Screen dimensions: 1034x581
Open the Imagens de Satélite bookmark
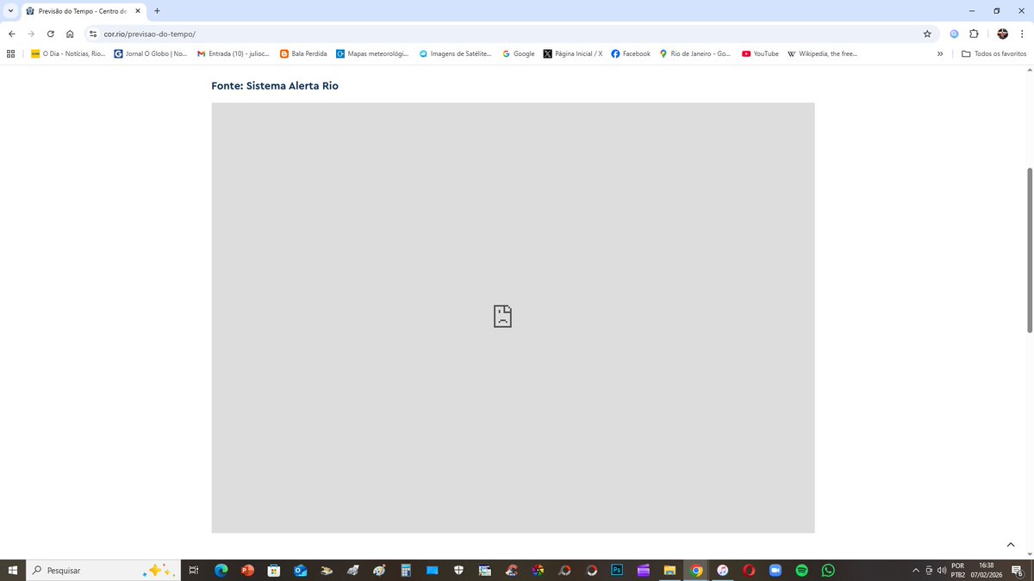click(456, 53)
